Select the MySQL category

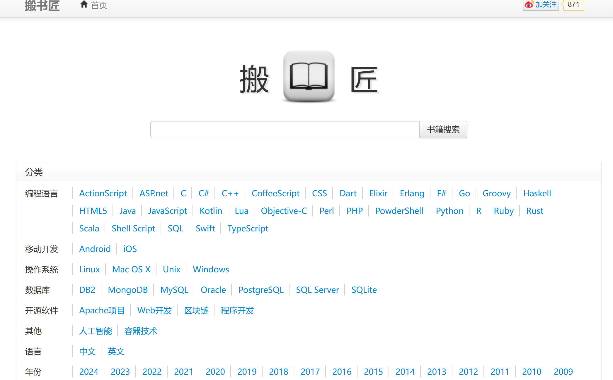click(x=174, y=290)
